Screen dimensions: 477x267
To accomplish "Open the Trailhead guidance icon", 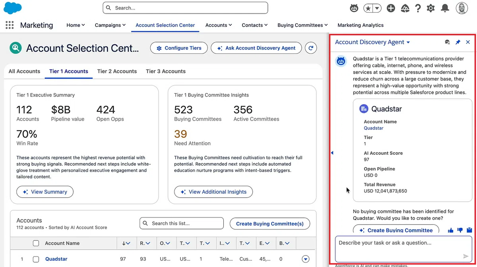I will pos(405,8).
